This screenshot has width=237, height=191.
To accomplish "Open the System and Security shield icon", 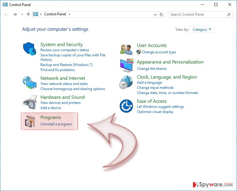I will click(x=30, y=49).
